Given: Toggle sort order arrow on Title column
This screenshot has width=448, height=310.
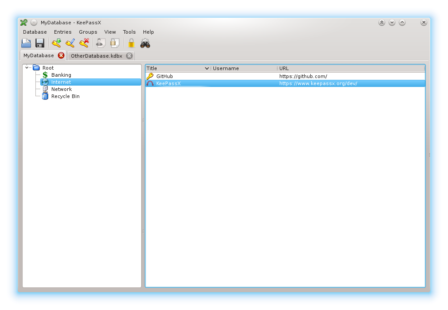Looking at the screenshot, I should coord(207,68).
